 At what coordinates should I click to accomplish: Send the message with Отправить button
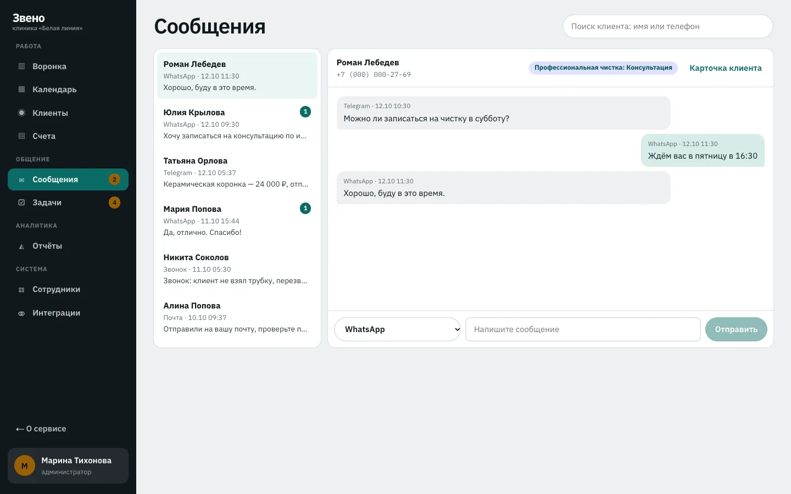pyautogui.click(x=736, y=329)
